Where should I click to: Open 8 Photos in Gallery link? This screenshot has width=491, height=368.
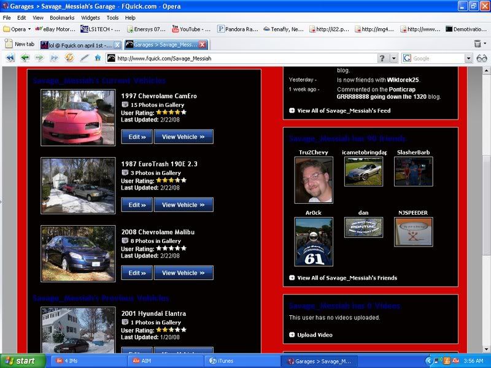point(155,241)
